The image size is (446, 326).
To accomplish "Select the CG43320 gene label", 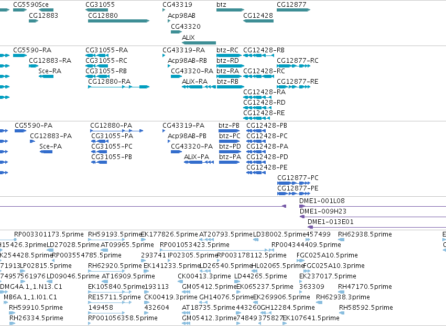I will (186, 27).
